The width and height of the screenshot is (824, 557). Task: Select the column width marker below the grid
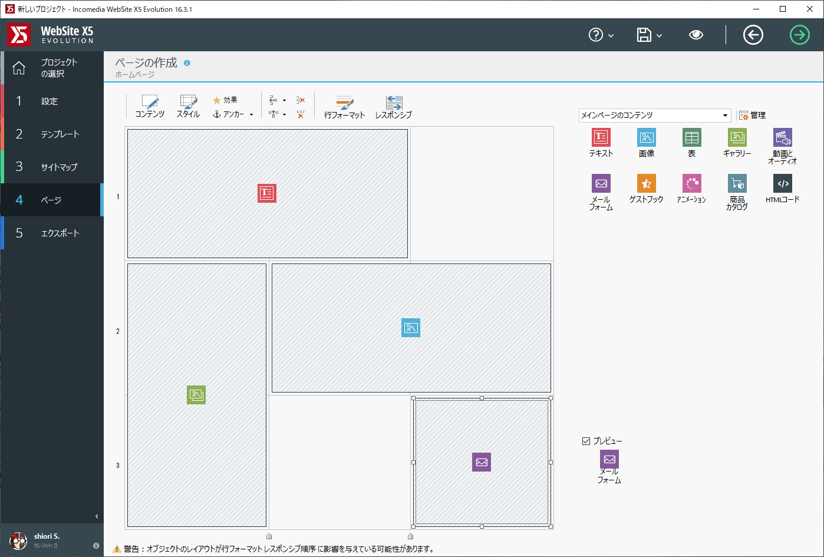269,536
